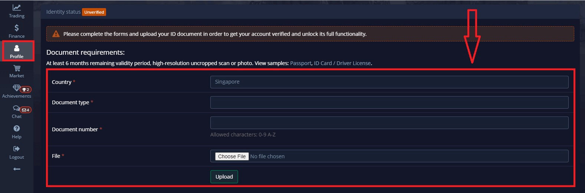Click the achievements trophy count badge
585x193 pixels.
pyautogui.click(x=26, y=89)
